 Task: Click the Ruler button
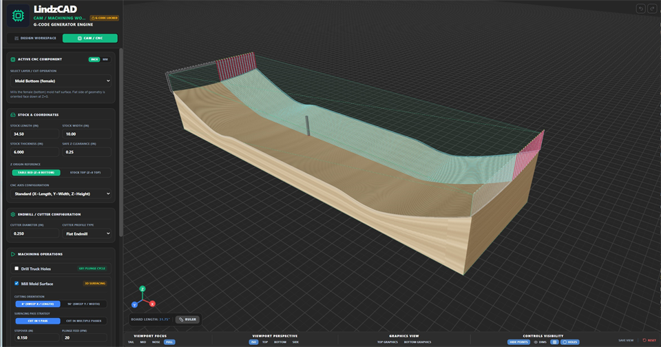(x=187, y=319)
